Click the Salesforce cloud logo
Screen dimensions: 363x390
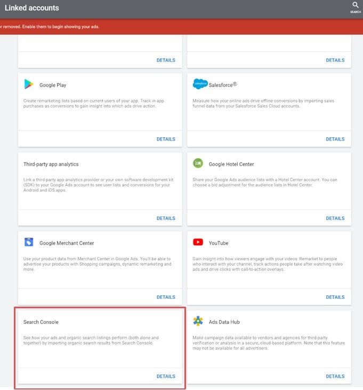click(x=200, y=84)
